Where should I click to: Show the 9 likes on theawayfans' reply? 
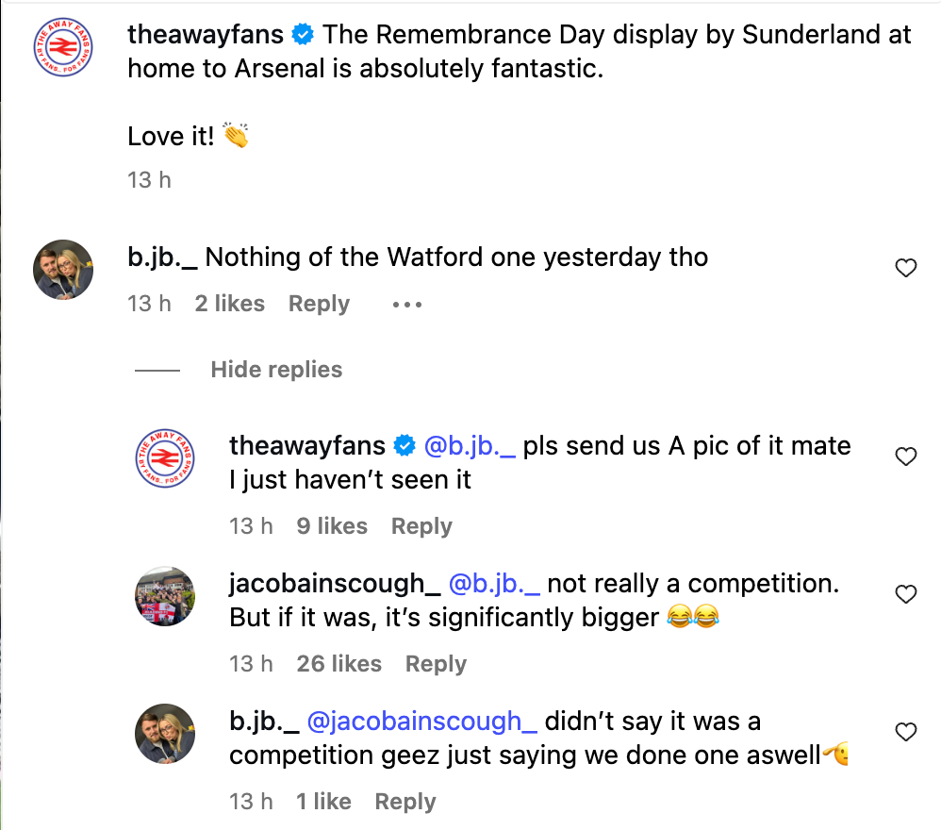tap(332, 526)
